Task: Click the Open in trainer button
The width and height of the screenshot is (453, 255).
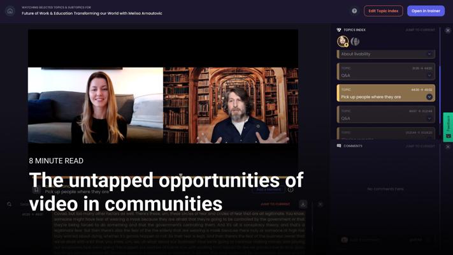Action: point(426,11)
